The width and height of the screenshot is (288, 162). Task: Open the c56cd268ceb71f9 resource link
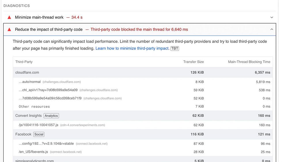(50, 98)
